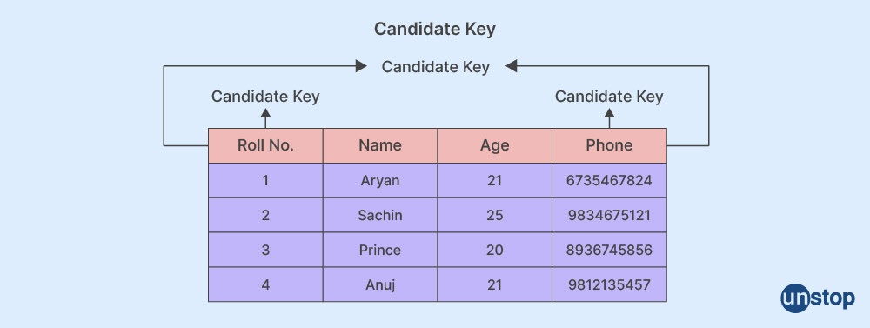Click the age cell showing 25
The width and height of the screenshot is (870, 328).
(495, 216)
